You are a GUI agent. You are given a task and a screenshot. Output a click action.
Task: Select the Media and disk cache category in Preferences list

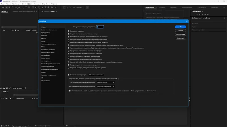pos(48,50)
